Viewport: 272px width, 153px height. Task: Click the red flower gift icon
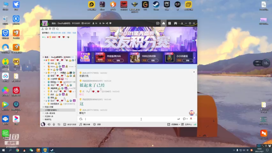(191, 119)
